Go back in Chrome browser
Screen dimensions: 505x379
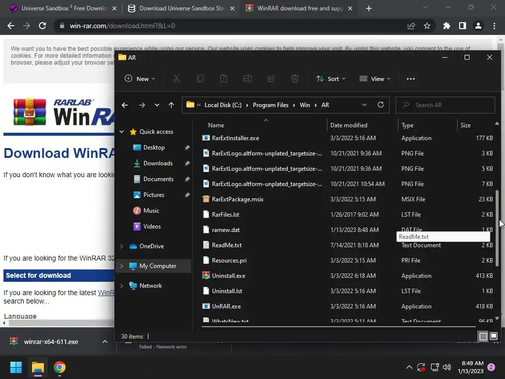11,26
